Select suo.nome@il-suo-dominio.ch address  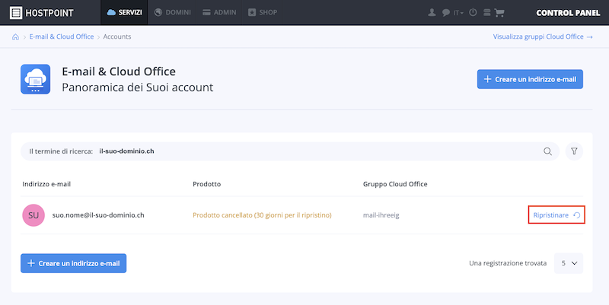tap(98, 215)
